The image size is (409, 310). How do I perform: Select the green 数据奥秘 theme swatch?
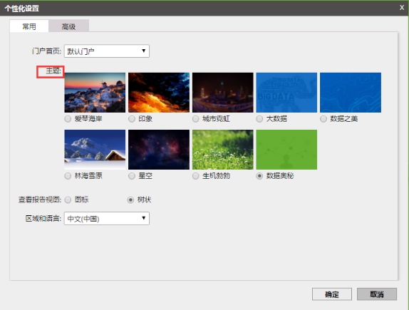286,150
